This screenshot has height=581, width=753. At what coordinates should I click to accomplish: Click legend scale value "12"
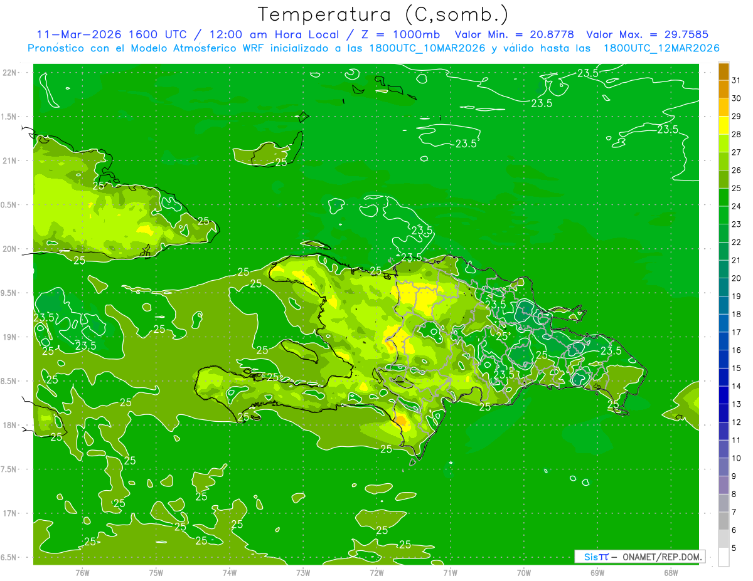click(737, 422)
